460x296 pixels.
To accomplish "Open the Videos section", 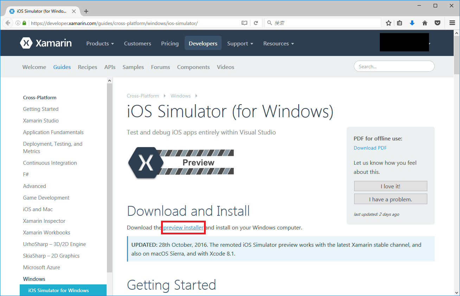I will point(225,67).
